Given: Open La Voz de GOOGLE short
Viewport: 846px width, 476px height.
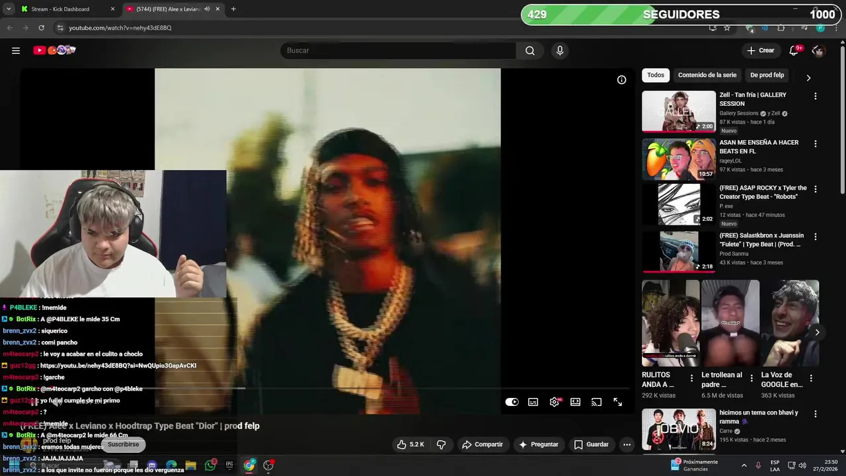Looking at the screenshot, I should [790, 323].
